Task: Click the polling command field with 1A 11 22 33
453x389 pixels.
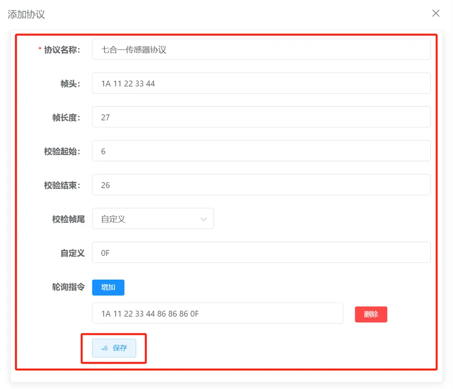Action: point(217,313)
